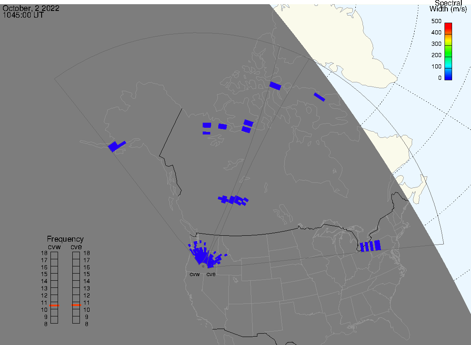The image size is (471, 345).
Task: Click the "200" label on the color scale
Action: click(x=436, y=55)
